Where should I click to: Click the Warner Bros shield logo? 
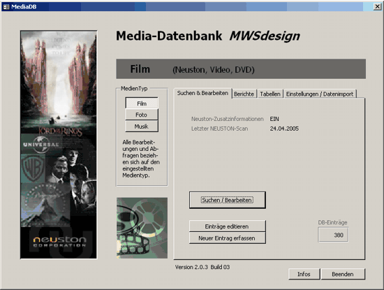pyautogui.click(x=33, y=168)
